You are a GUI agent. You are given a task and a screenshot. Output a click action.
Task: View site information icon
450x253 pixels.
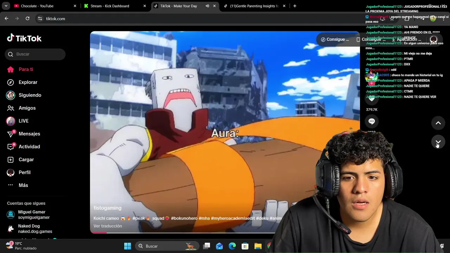40,19
